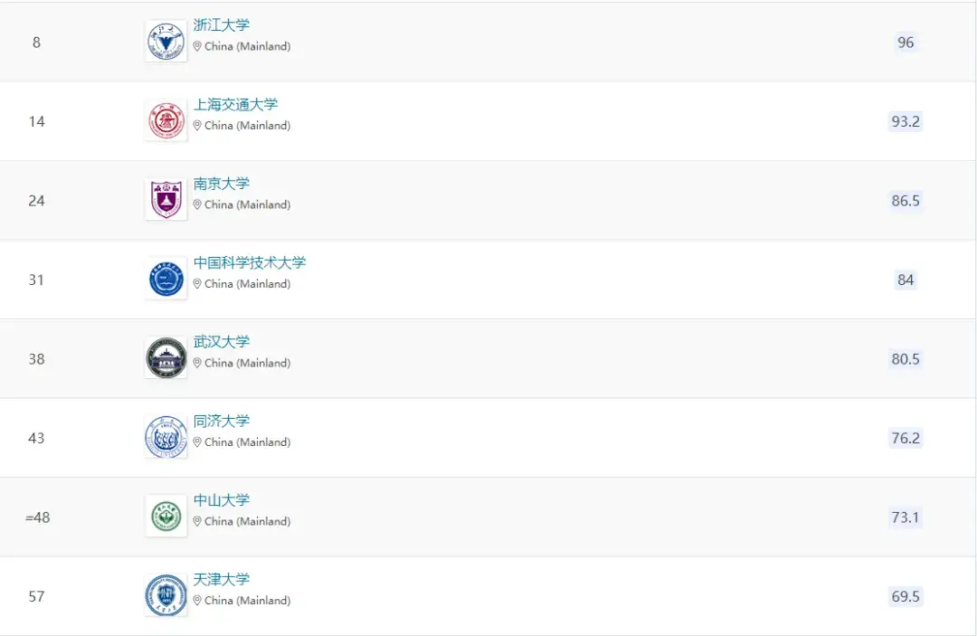Open the 上海交通大学 university link
977x636 pixels.
tap(235, 105)
